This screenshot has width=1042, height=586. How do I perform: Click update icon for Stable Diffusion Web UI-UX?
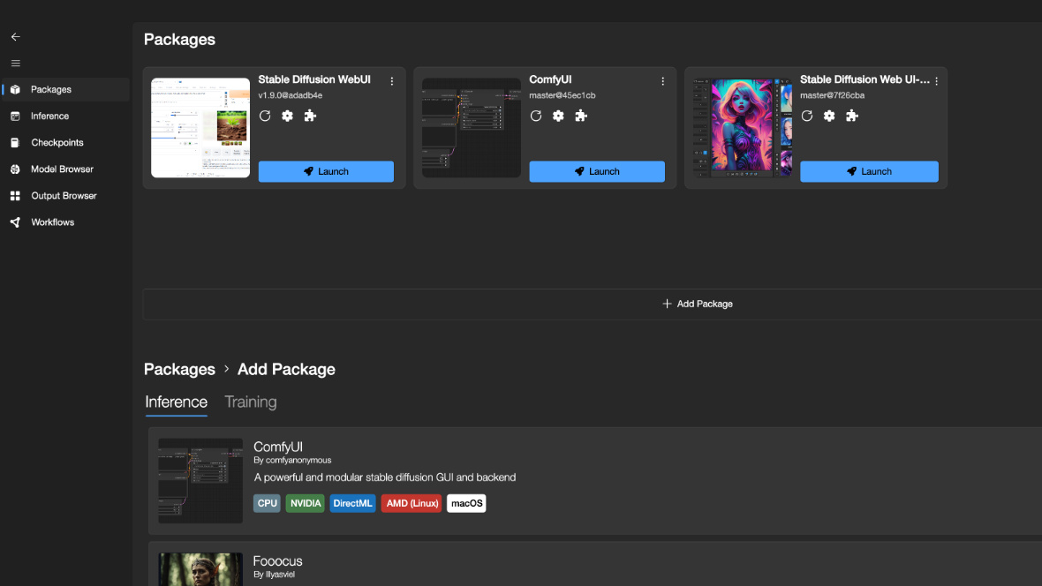coord(807,116)
